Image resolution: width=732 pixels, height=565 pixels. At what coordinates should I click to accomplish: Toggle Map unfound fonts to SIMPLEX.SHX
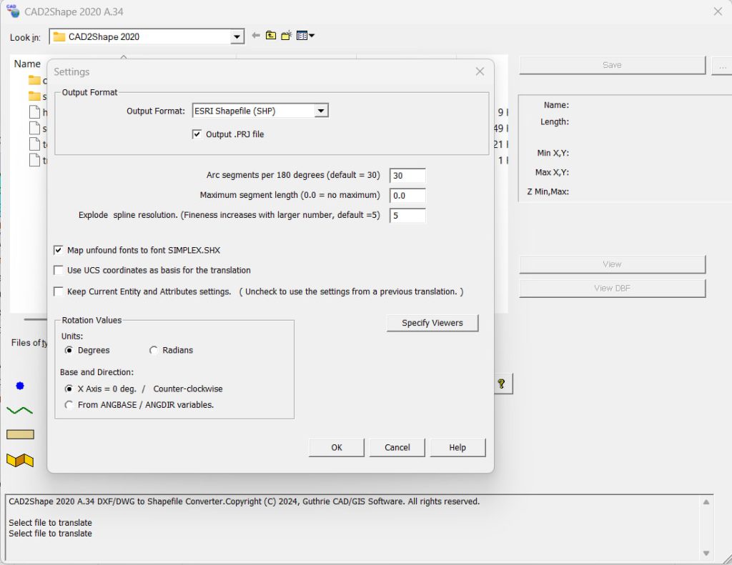click(x=59, y=250)
